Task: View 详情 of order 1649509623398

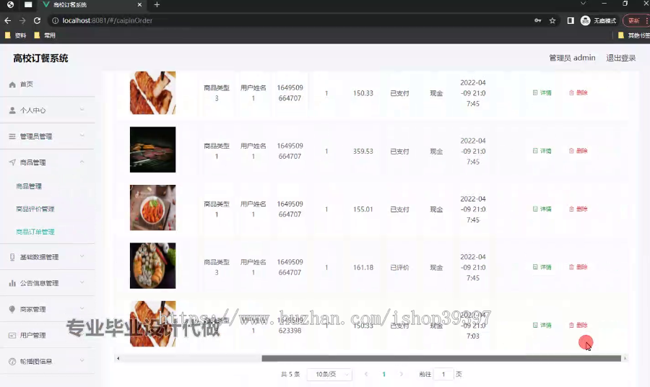Action: (542, 325)
